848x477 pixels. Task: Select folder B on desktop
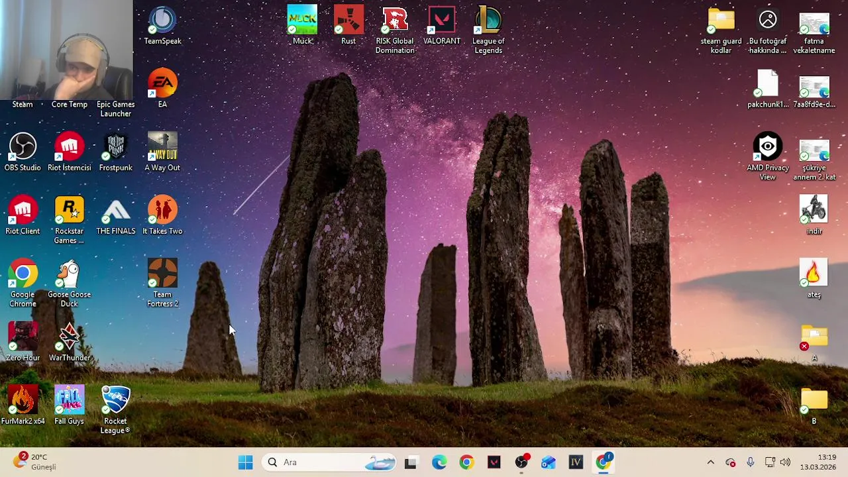[814, 406]
